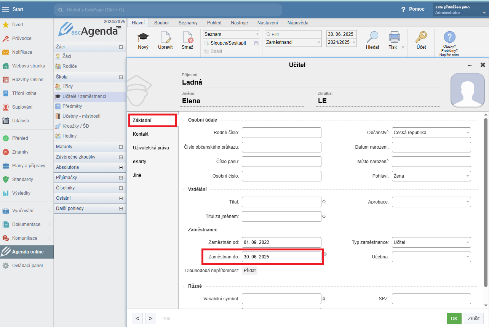Expand the Vyučování sidebar group
Viewport: 489px width, 327px height.
[27, 211]
